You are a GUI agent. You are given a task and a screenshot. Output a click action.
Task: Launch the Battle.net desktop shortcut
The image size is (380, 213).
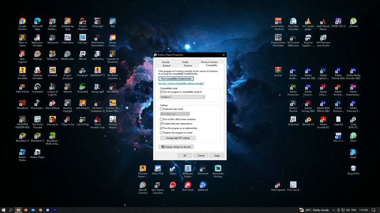coord(202,186)
